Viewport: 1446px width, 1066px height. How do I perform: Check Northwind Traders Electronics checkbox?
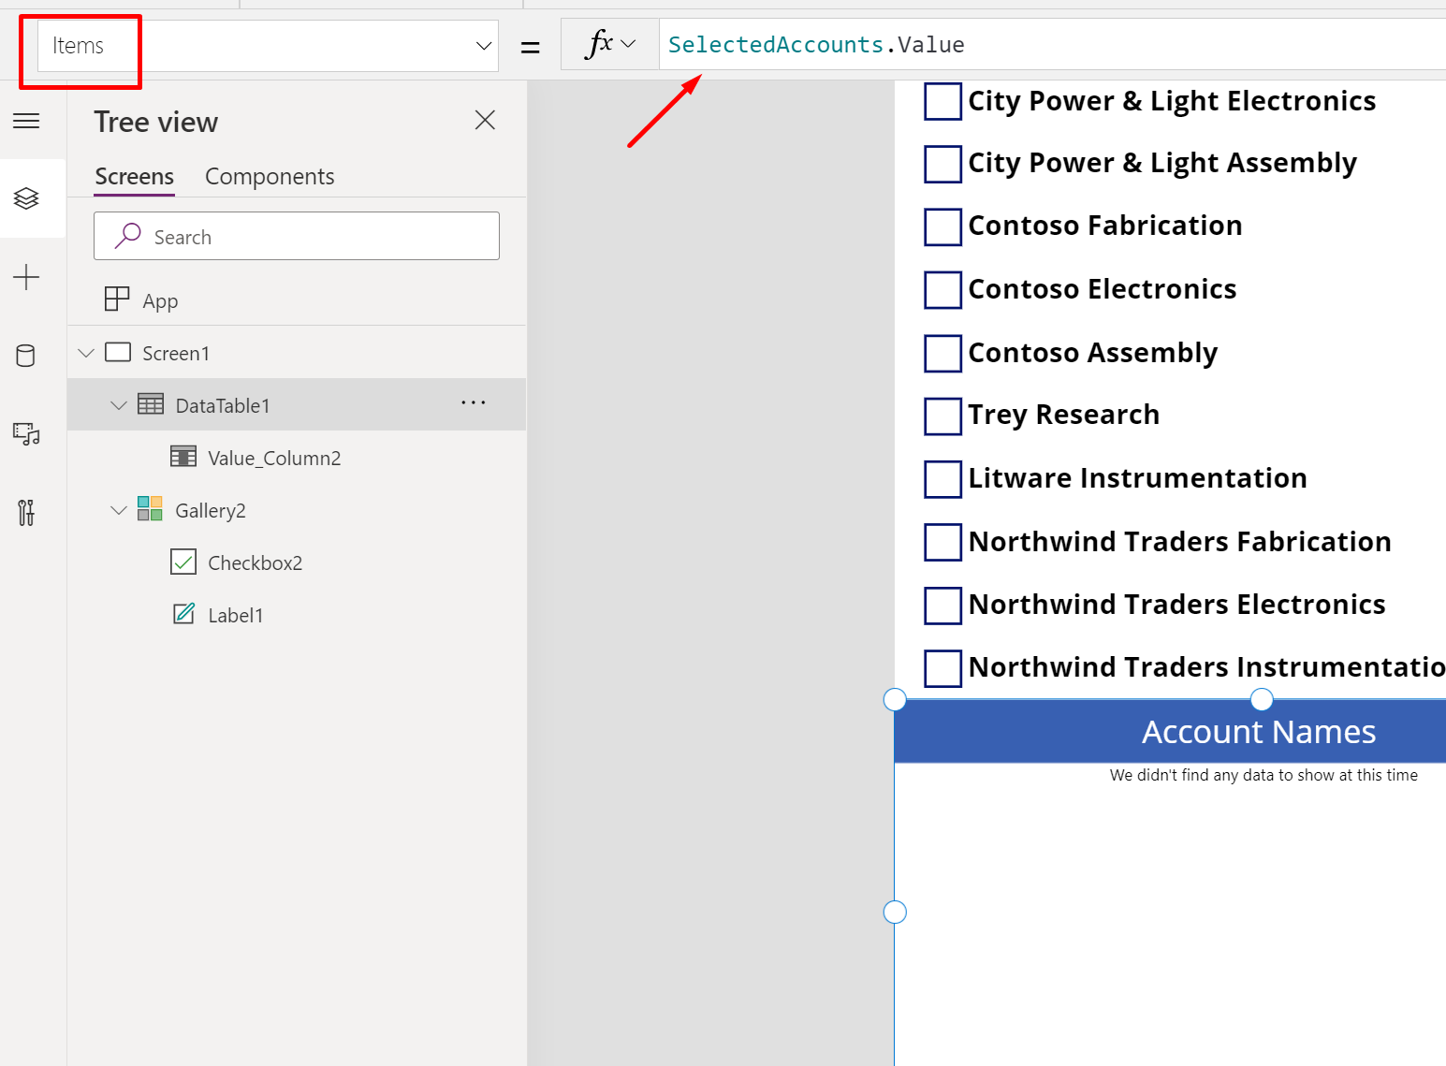[x=942, y=606]
